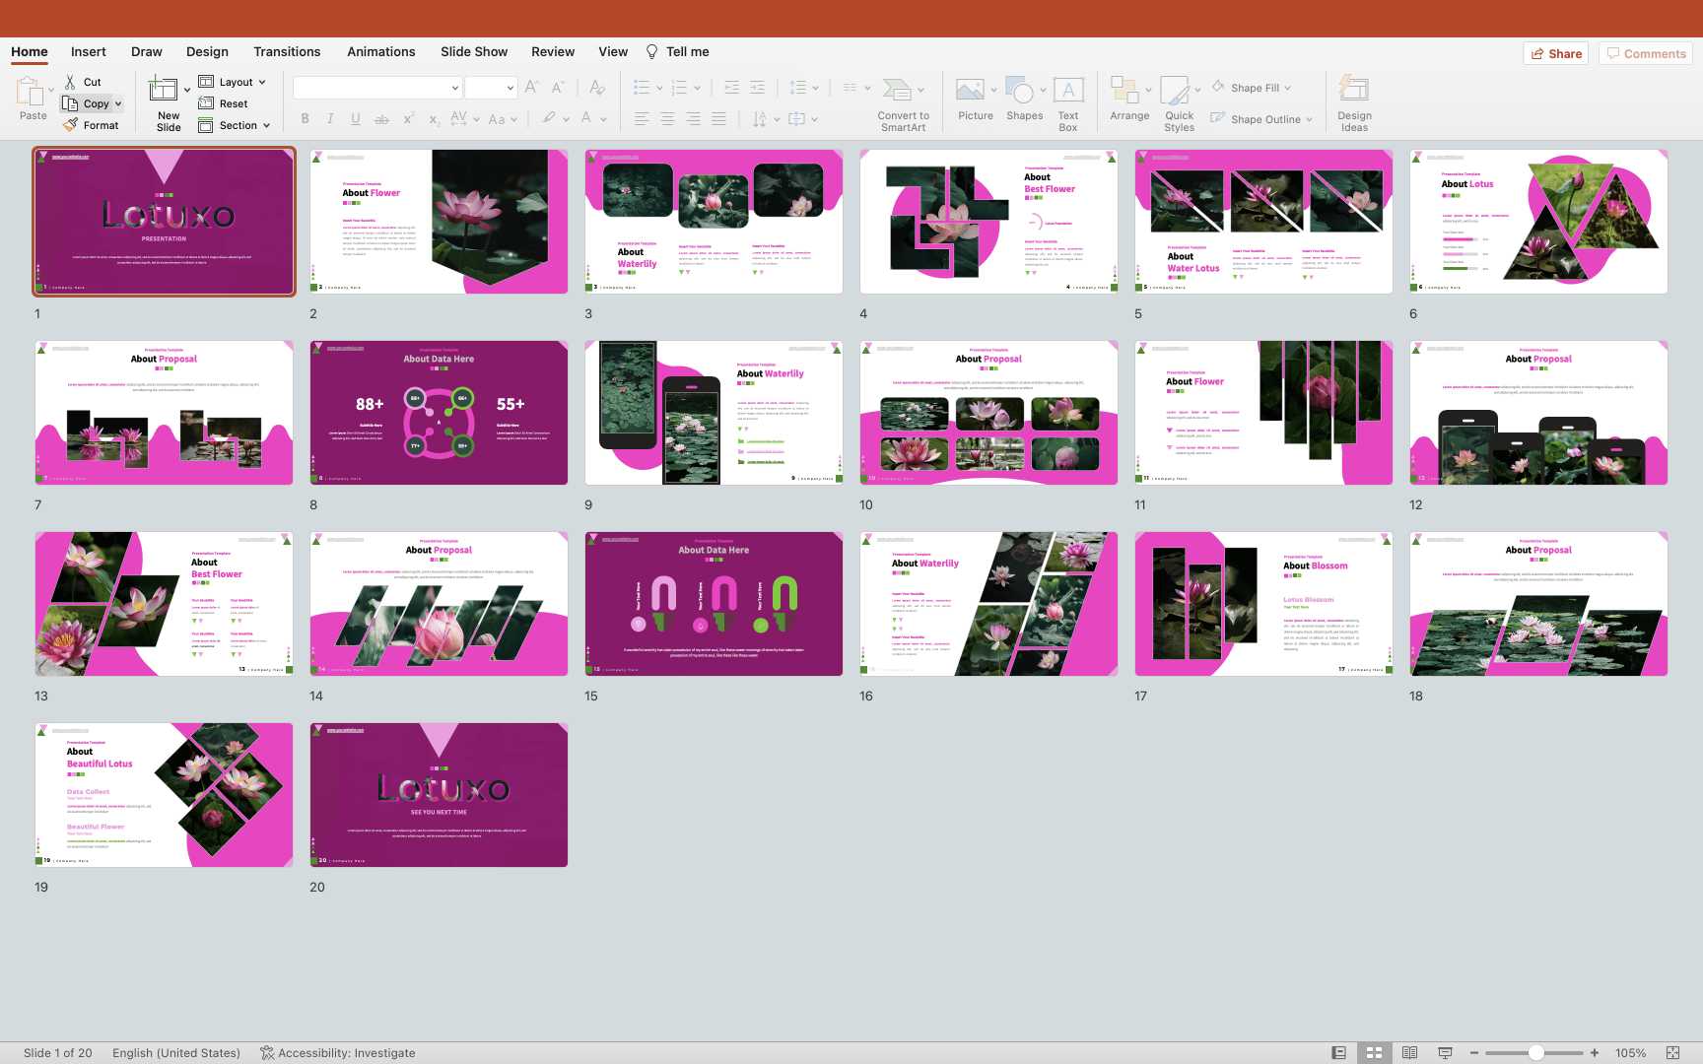This screenshot has width=1703, height=1064.
Task: Open Design Ideas pane
Action: tap(1354, 91)
